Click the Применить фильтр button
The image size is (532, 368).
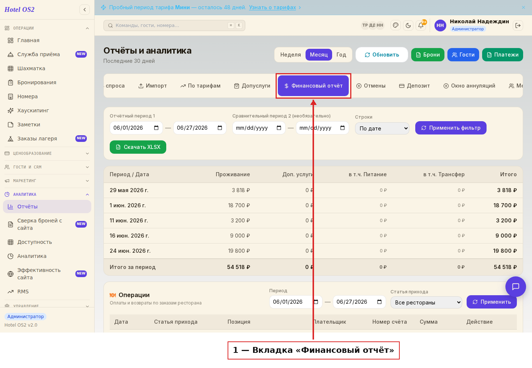click(451, 128)
